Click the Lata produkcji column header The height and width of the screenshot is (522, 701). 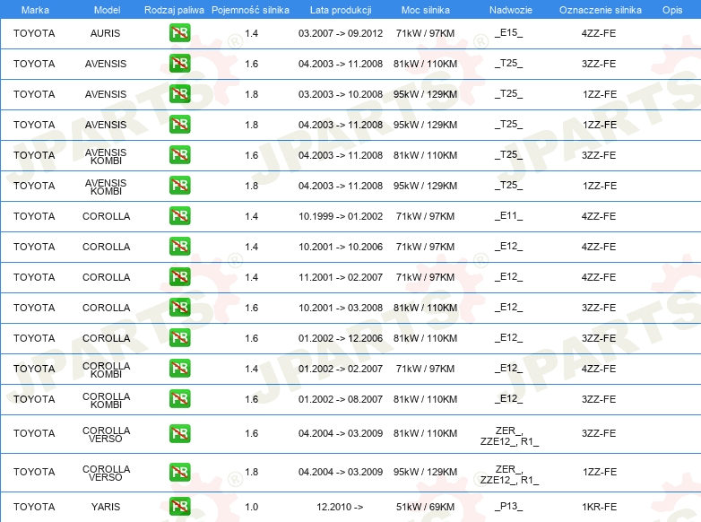click(x=341, y=10)
